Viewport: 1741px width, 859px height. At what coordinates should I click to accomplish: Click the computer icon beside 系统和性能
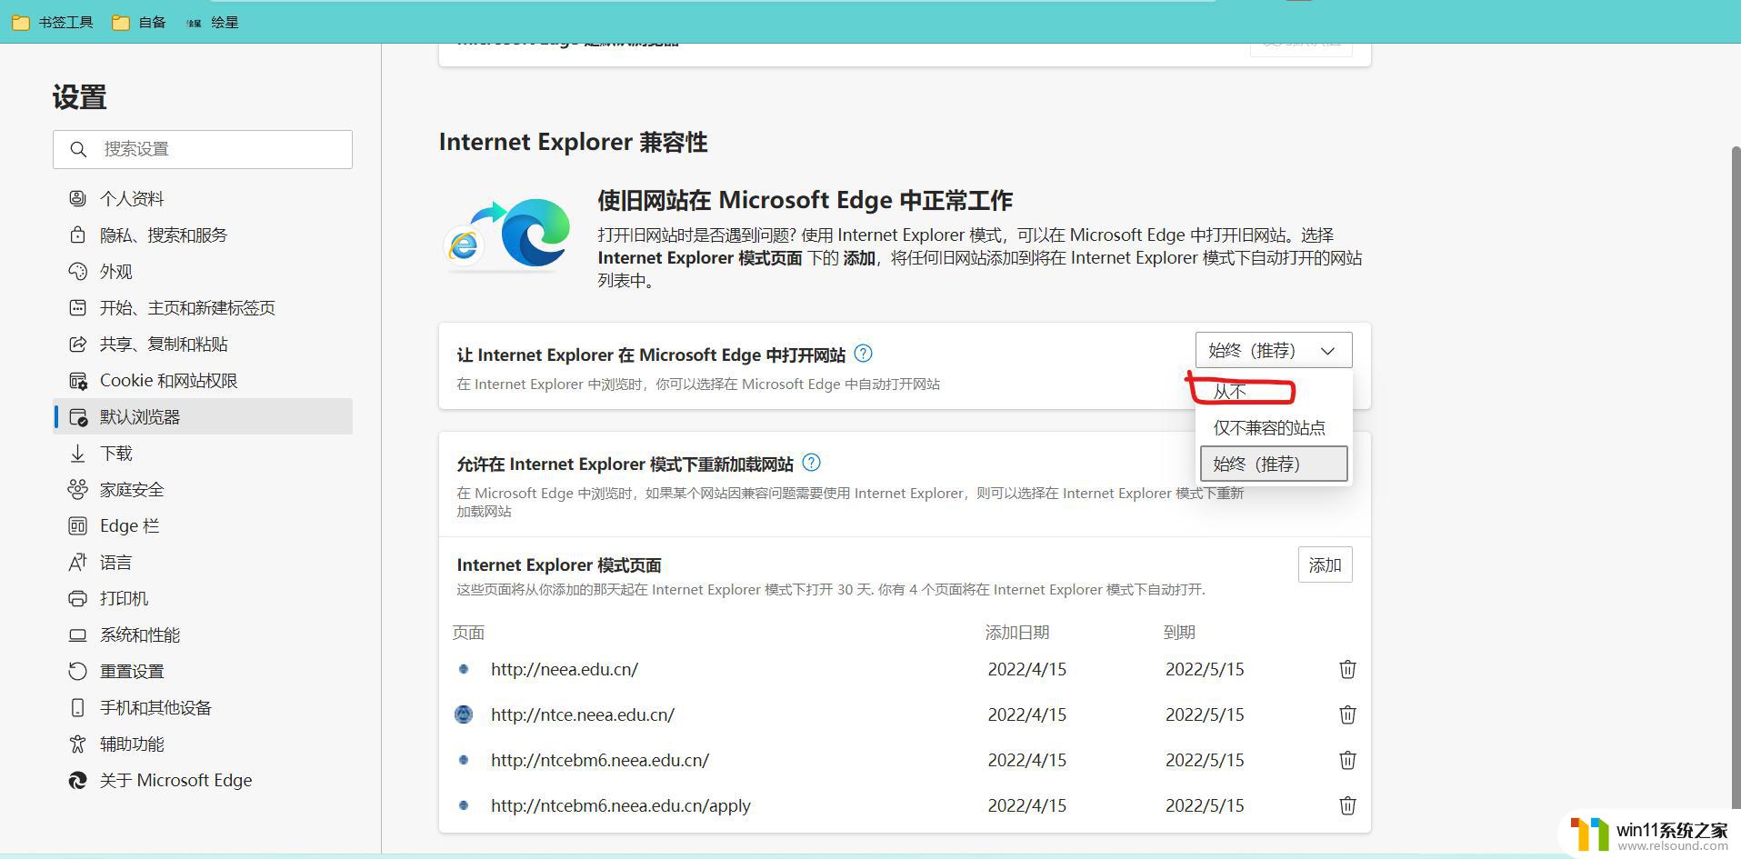(78, 634)
